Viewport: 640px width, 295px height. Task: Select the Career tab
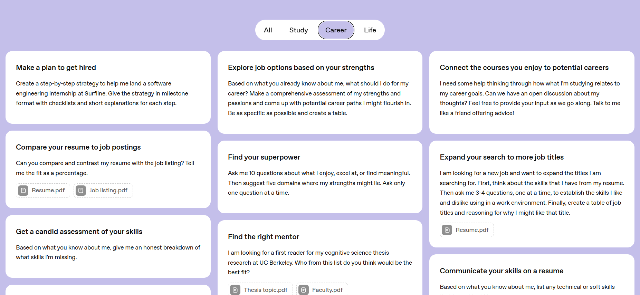pyautogui.click(x=336, y=30)
